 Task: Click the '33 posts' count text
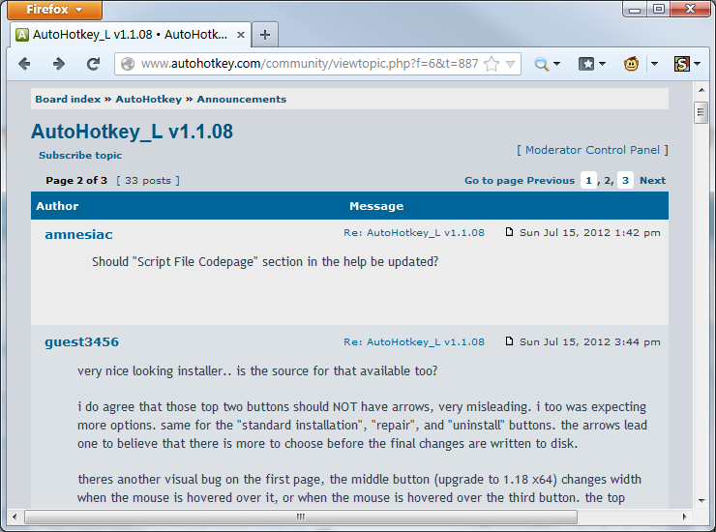(148, 180)
